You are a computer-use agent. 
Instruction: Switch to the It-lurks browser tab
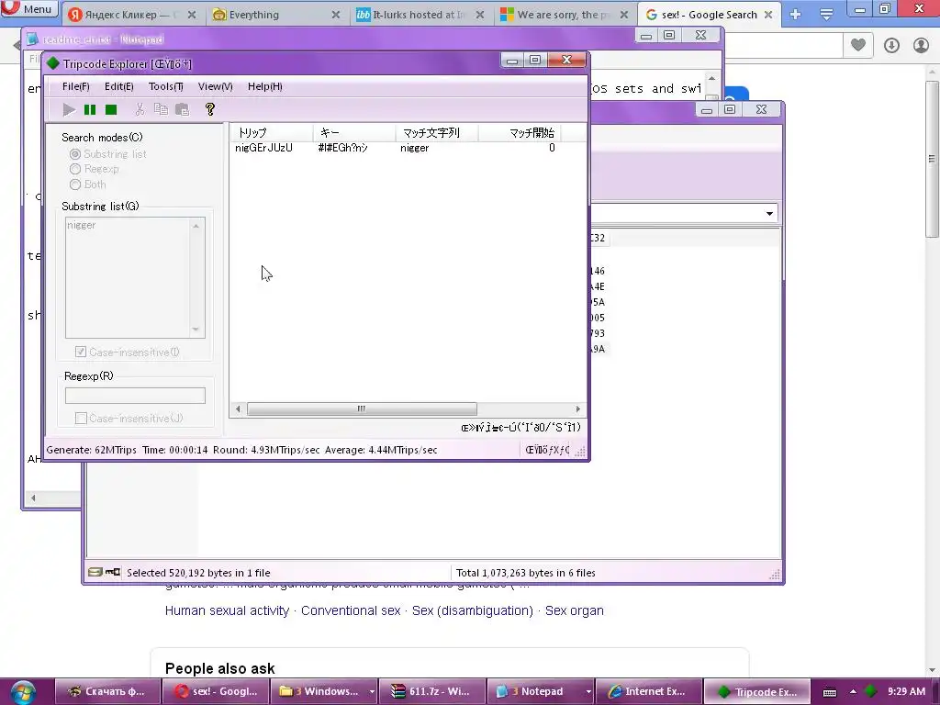(419, 15)
